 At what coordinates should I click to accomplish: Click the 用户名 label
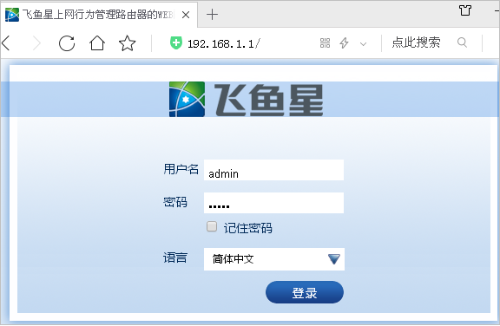[x=181, y=169]
